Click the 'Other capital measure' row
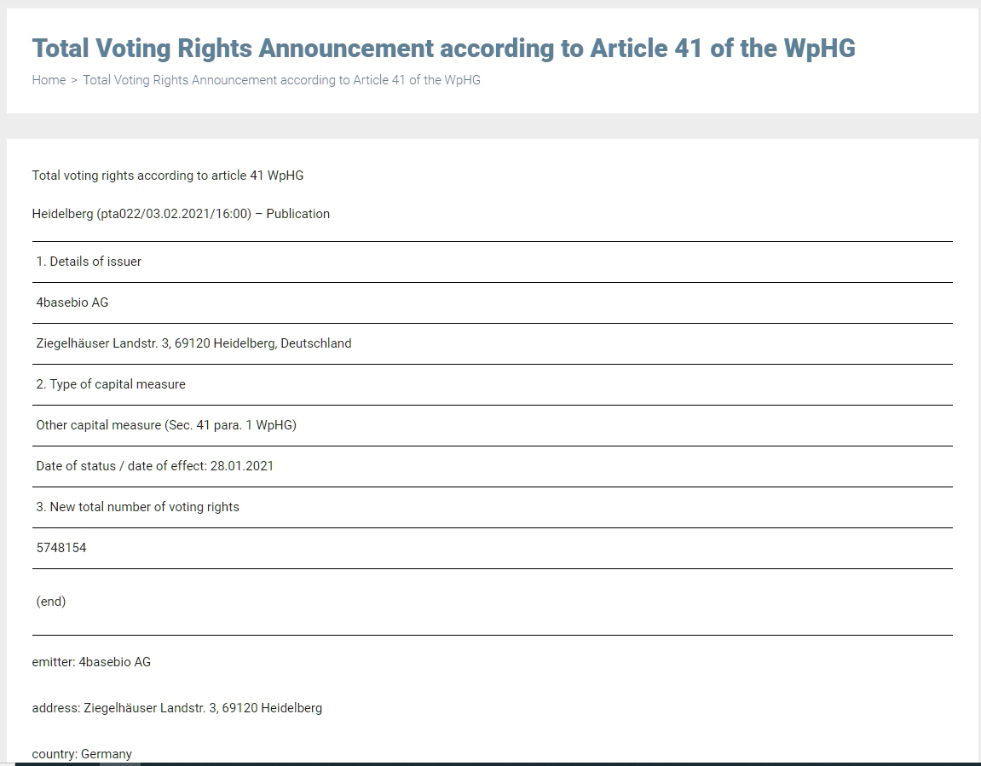Screen dimensions: 981x766 click(x=166, y=425)
